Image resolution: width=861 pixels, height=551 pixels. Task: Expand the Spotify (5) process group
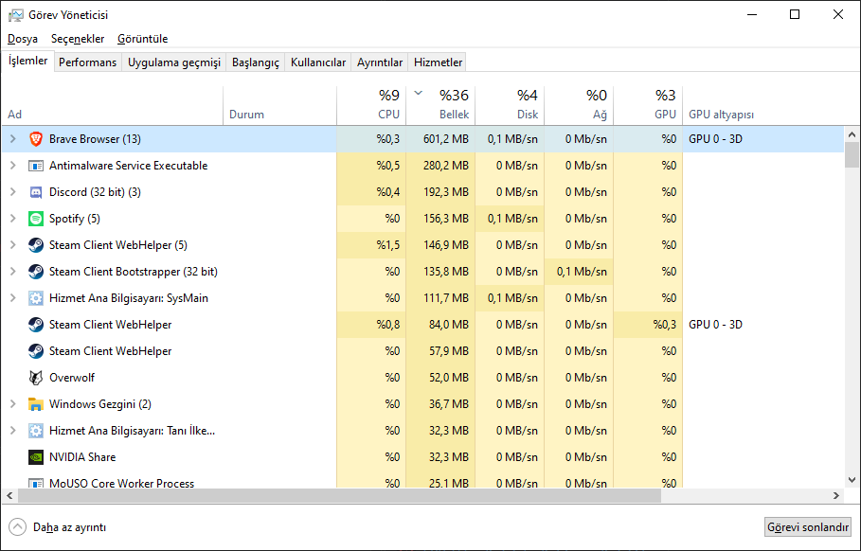point(13,219)
